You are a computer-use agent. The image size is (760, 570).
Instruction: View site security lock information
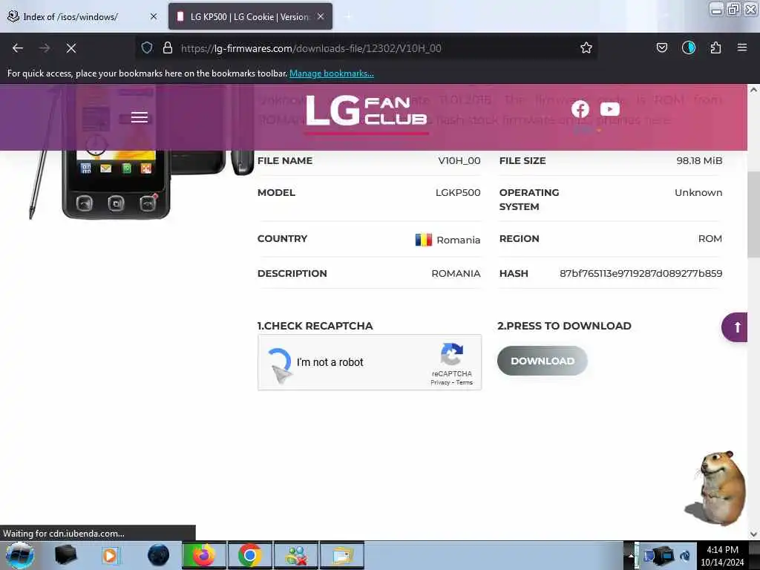(168, 47)
